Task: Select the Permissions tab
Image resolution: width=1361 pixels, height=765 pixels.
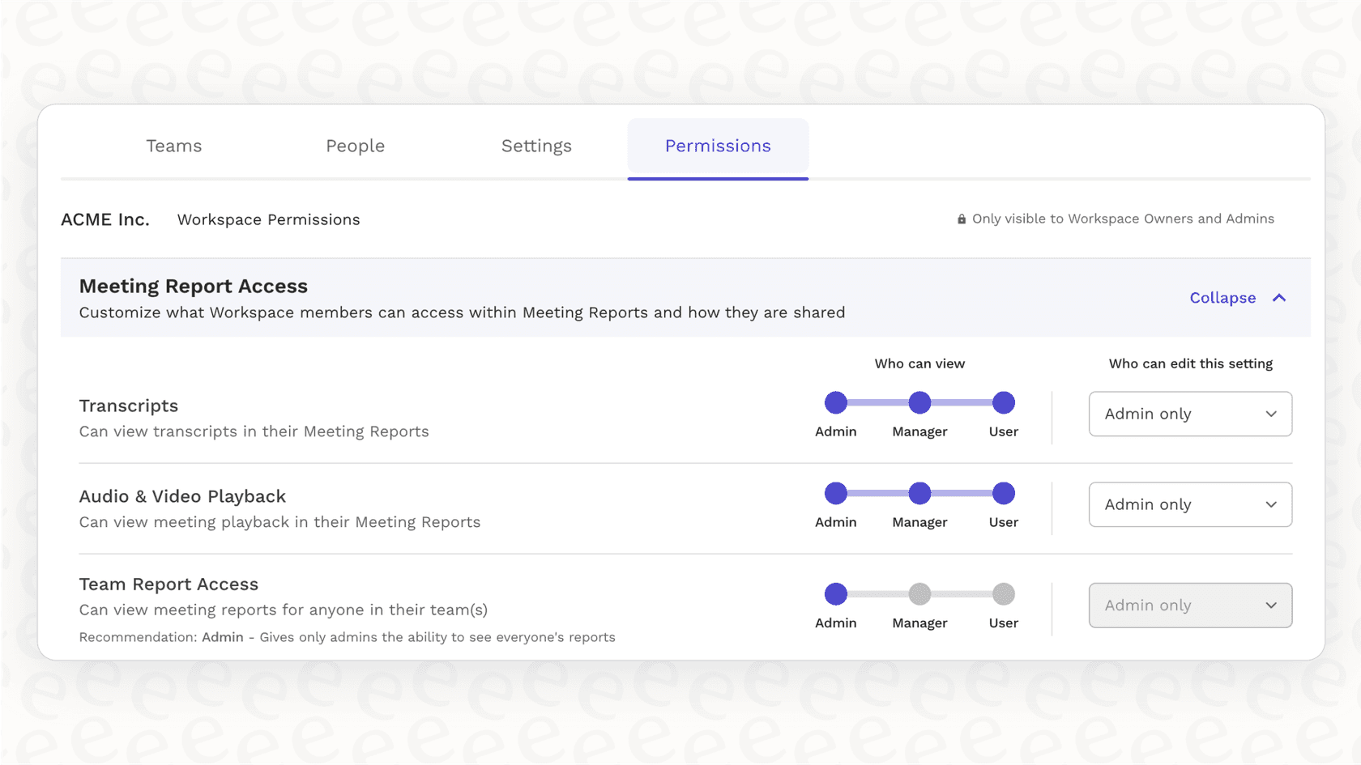Action: point(718,146)
